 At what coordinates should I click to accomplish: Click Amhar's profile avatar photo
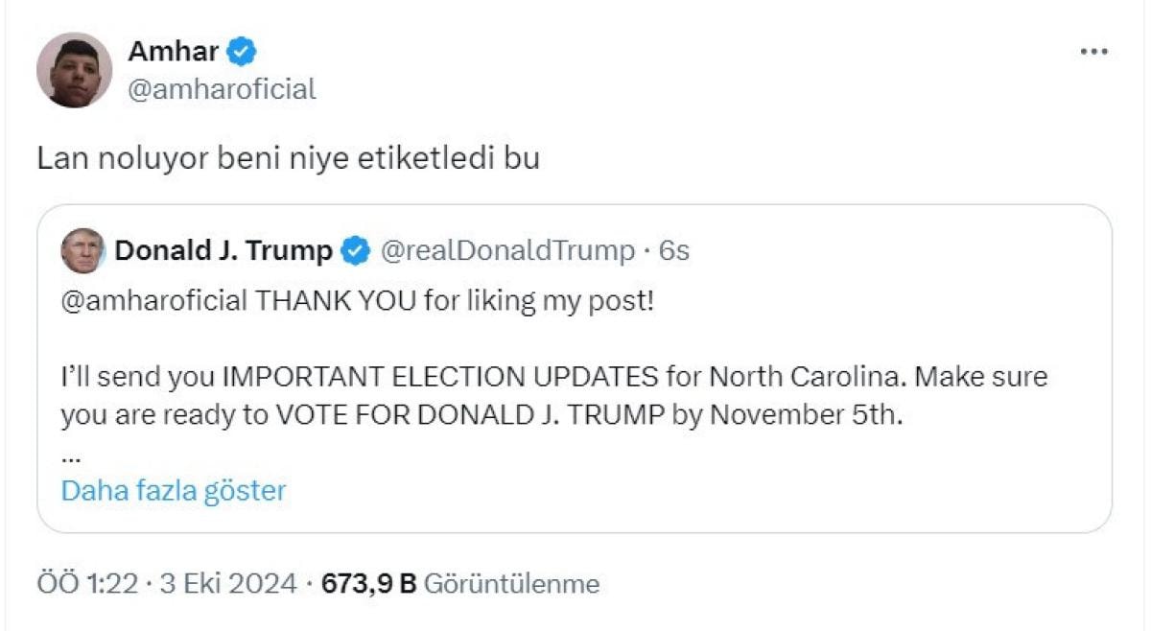75,70
